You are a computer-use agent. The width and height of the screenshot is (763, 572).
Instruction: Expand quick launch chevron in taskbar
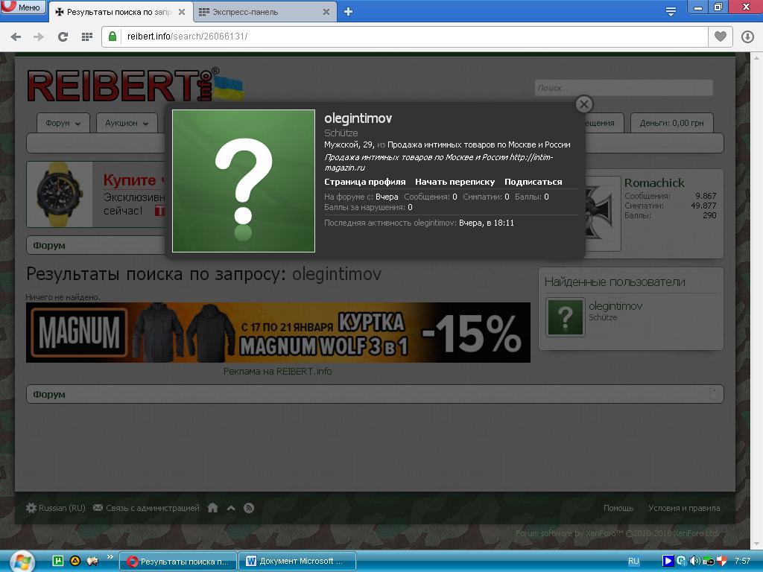point(110,557)
